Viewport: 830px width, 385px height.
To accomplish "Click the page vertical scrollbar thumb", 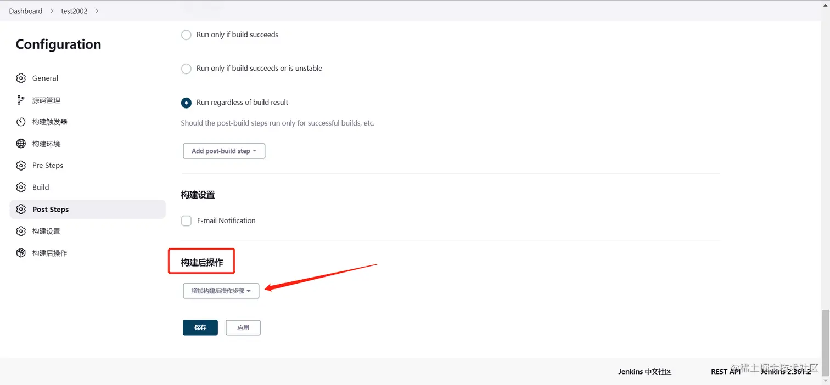I will pyautogui.click(x=826, y=343).
